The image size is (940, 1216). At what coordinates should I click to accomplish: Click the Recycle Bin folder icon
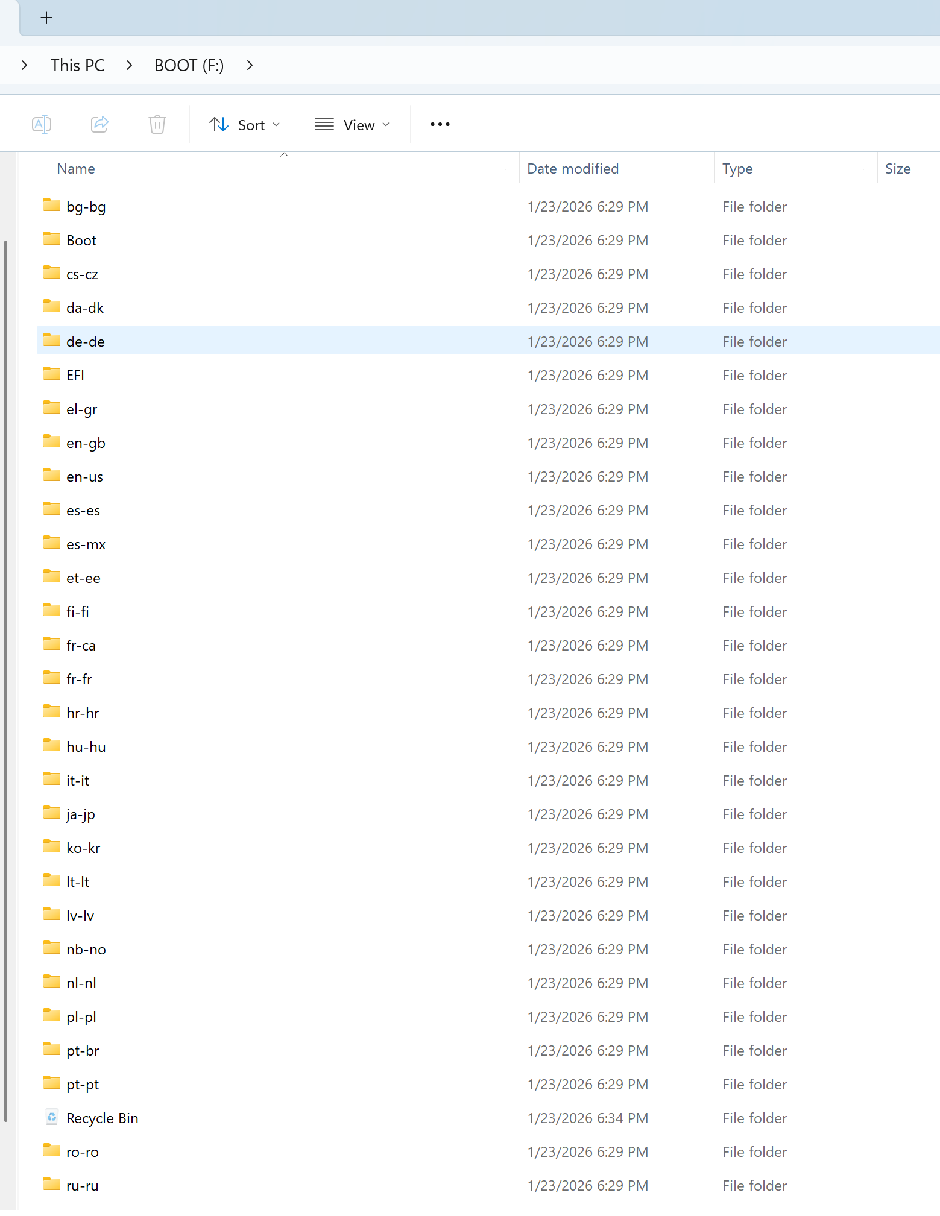tap(52, 1117)
